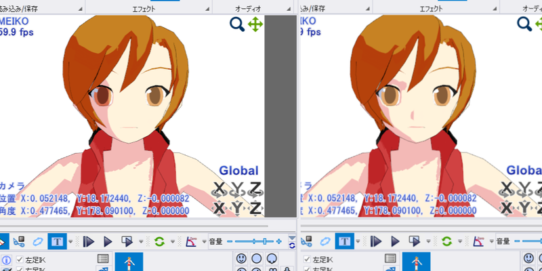Open toolbar overflow arrow beside left volume slider
The image size is (542, 271).
click(x=292, y=238)
